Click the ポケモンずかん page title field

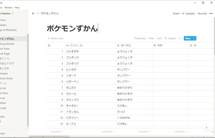pyautogui.click(x=72, y=28)
